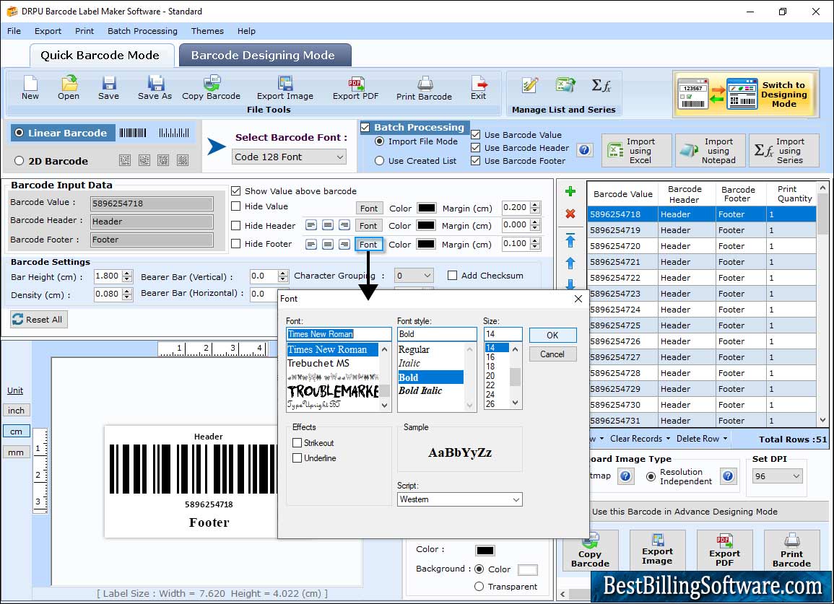
Task: Enable Hide Header checkbox
Action: tap(235, 225)
